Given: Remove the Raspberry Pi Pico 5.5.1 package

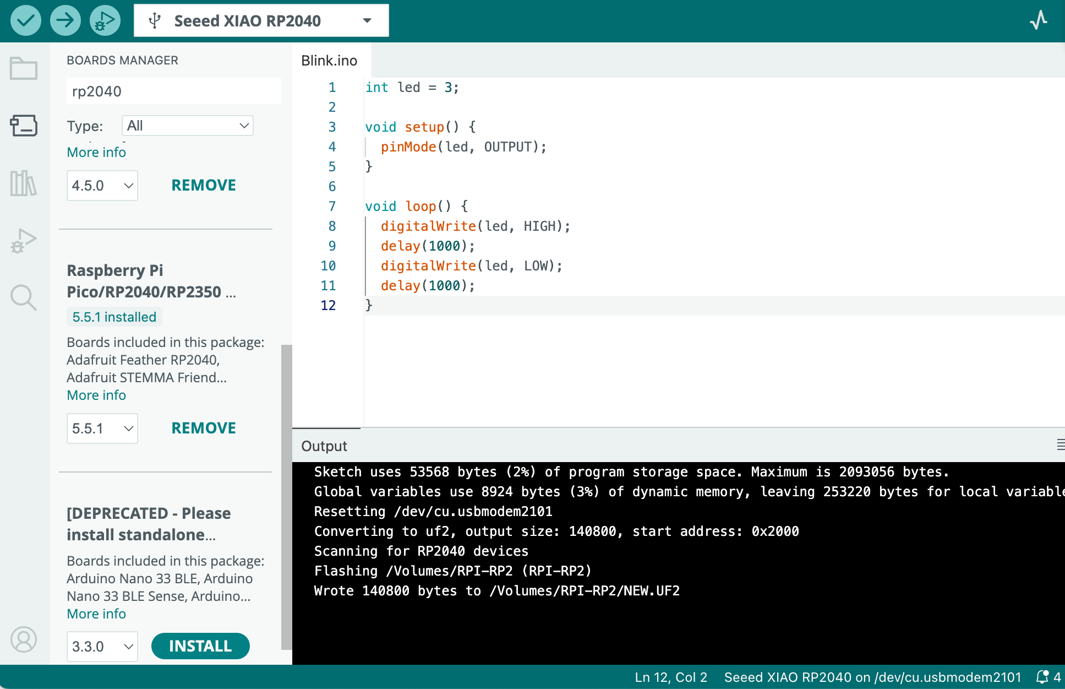Looking at the screenshot, I should click(x=204, y=428).
